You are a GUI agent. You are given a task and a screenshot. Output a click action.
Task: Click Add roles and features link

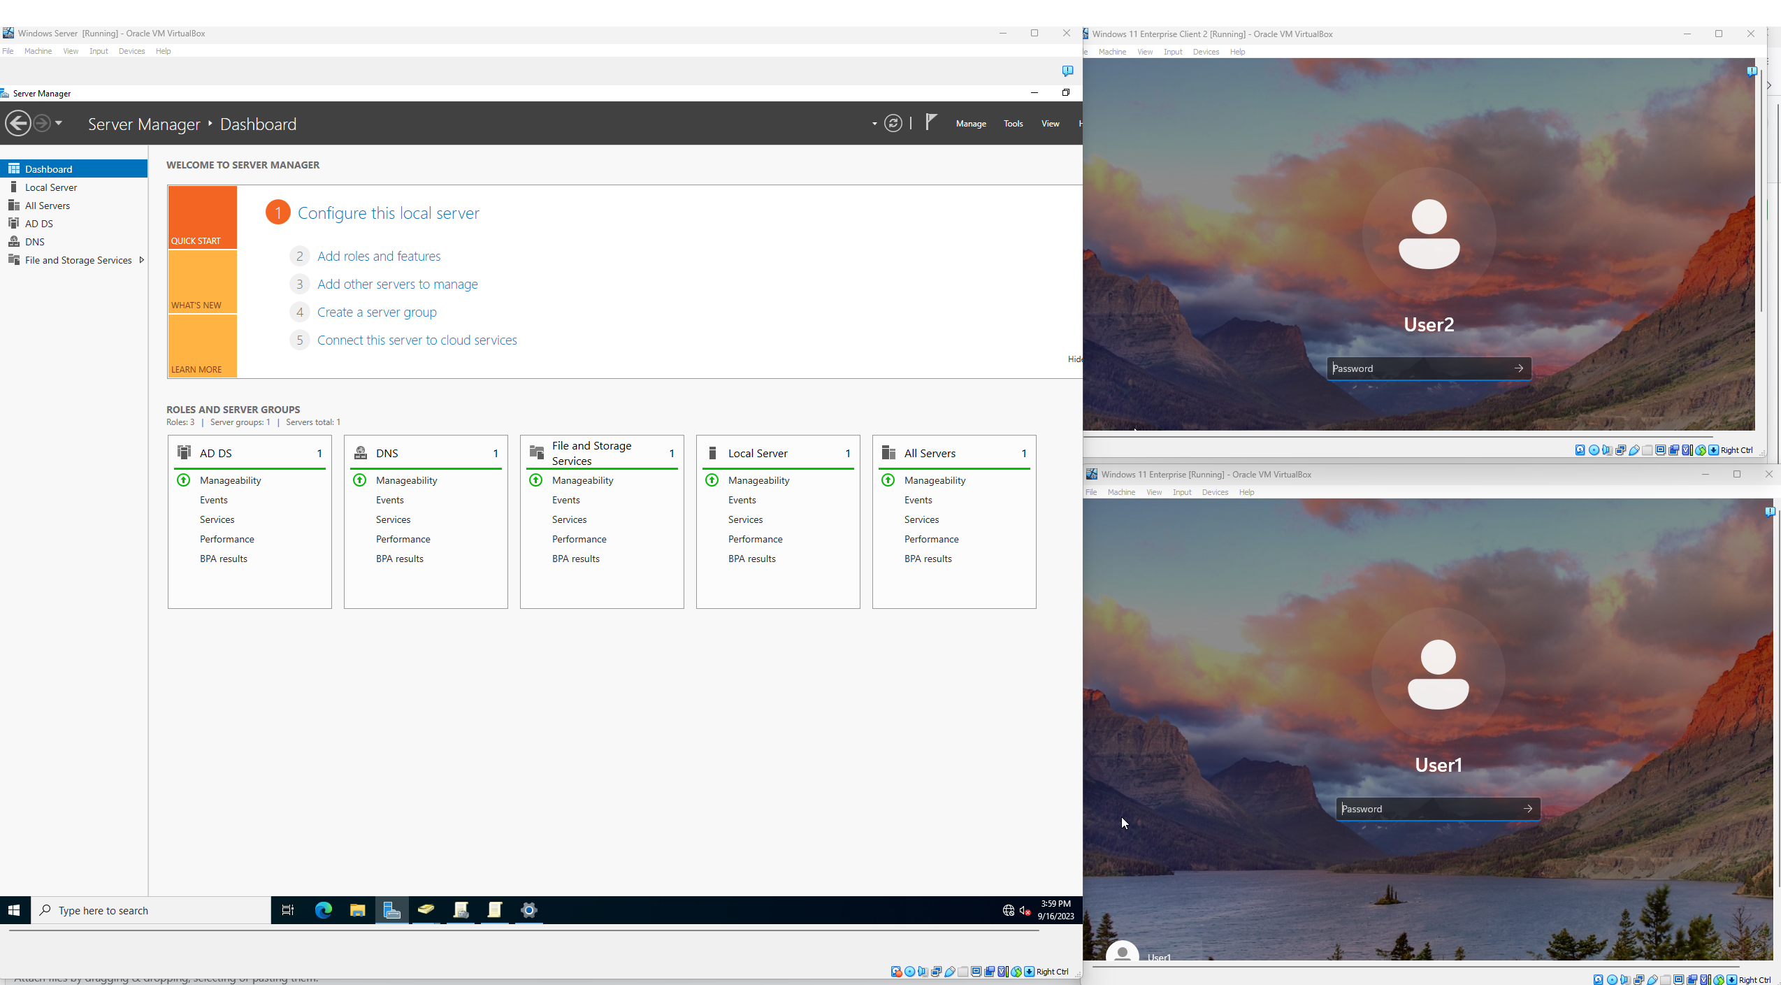tap(379, 256)
